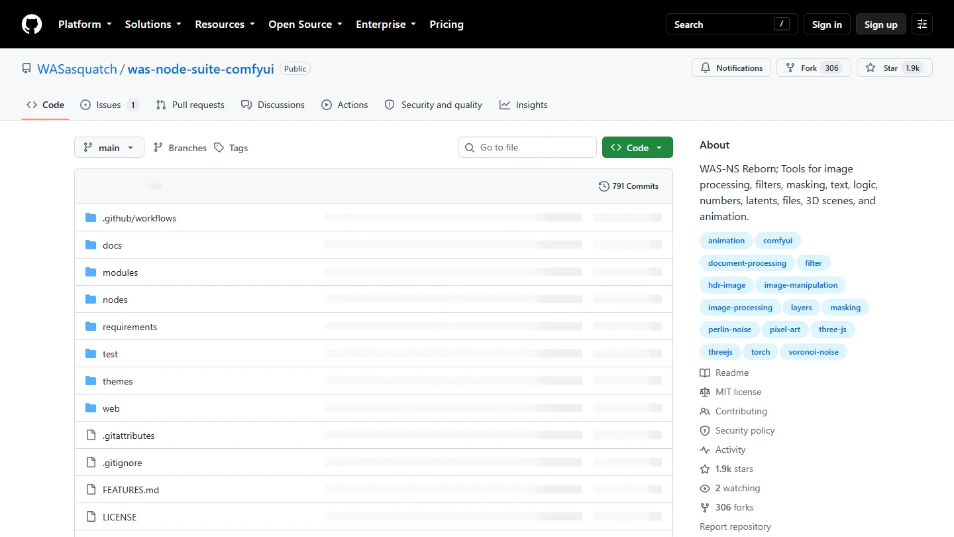
Task: Open the was-node-suite-comfyui repository link
Action: pyautogui.click(x=201, y=69)
